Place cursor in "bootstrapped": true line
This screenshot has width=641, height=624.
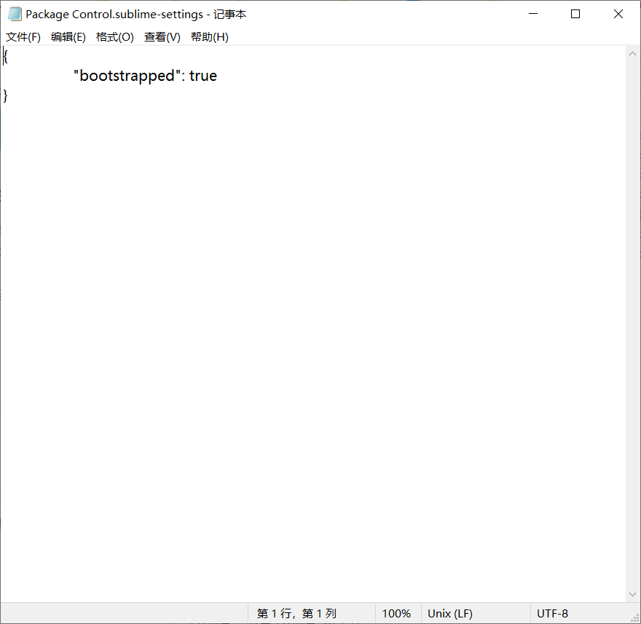(x=145, y=76)
